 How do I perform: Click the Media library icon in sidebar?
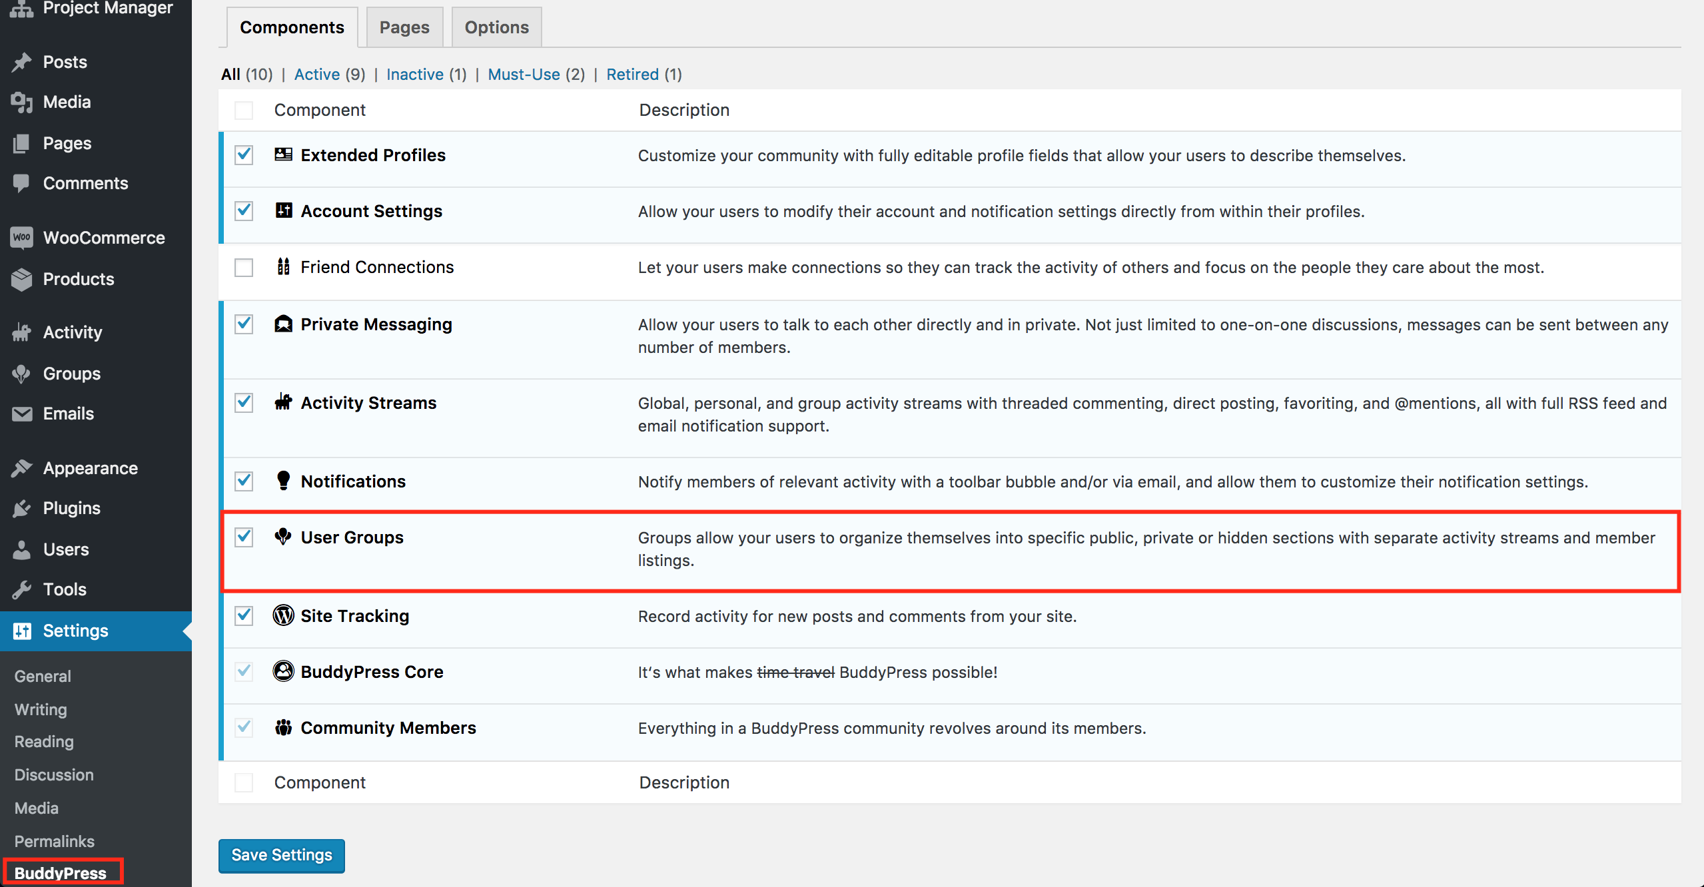click(21, 102)
